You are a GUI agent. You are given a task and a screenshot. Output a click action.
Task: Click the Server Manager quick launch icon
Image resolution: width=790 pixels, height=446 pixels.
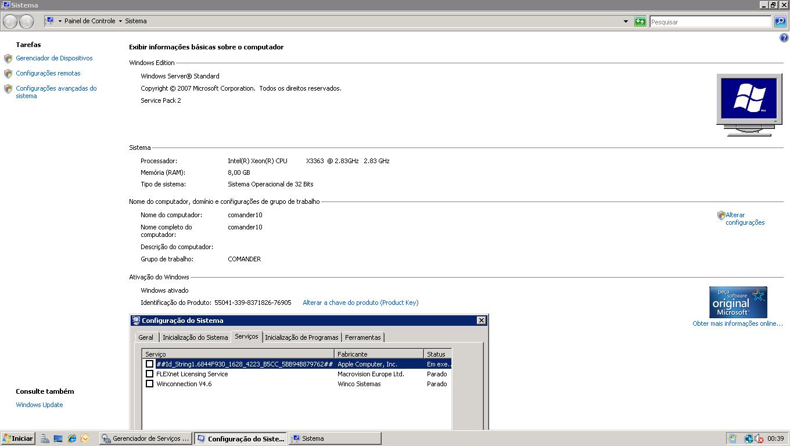click(45, 438)
